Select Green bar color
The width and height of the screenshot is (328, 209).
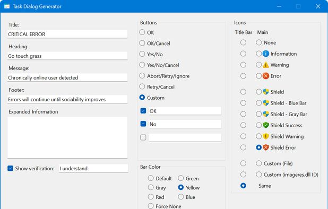[181, 178]
